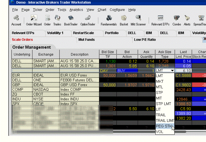Open the Account toolbar icon
This screenshot has width=206, height=142.
tap(16, 20)
